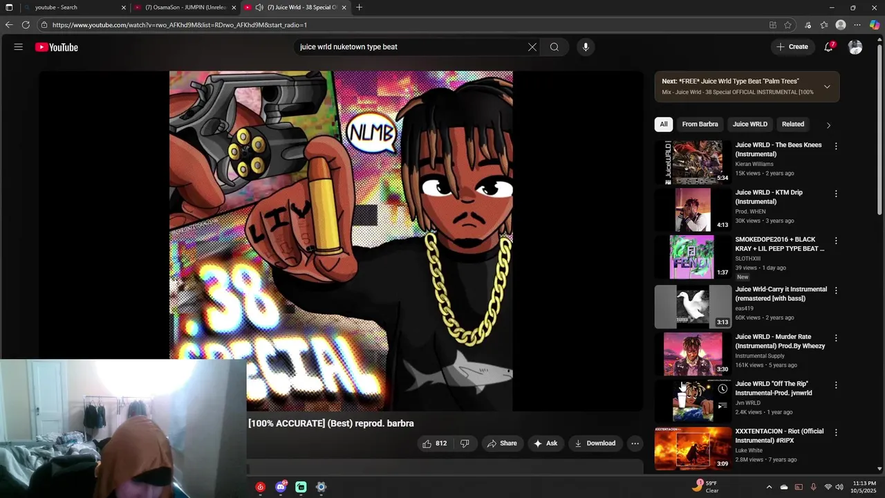This screenshot has height=498, width=885.
Task: Open the settings gear app on taskbar
Action: [x=321, y=487]
